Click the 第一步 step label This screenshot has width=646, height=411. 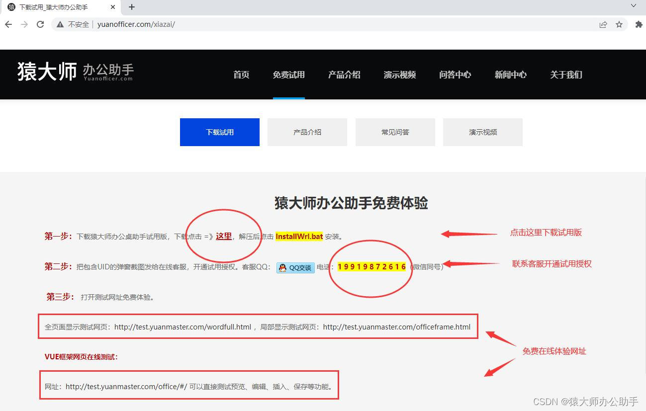59,237
